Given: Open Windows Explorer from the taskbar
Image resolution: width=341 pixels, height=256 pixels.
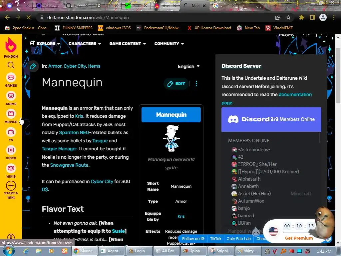Looking at the screenshot, I should [x=39, y=251].
